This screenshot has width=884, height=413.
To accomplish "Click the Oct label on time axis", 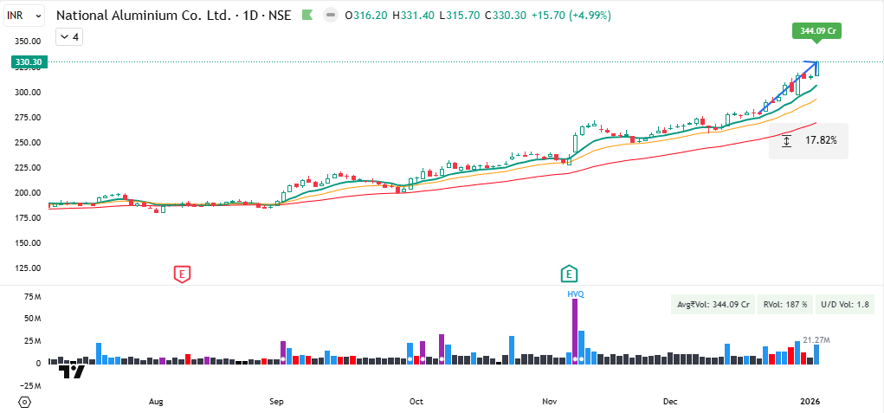I will 416,402.
